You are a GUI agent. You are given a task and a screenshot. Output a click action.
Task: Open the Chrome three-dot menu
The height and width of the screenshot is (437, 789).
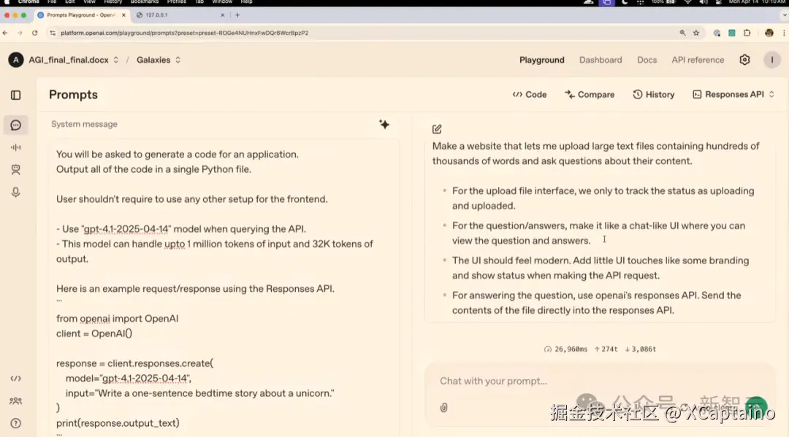[x=784, y=33]
